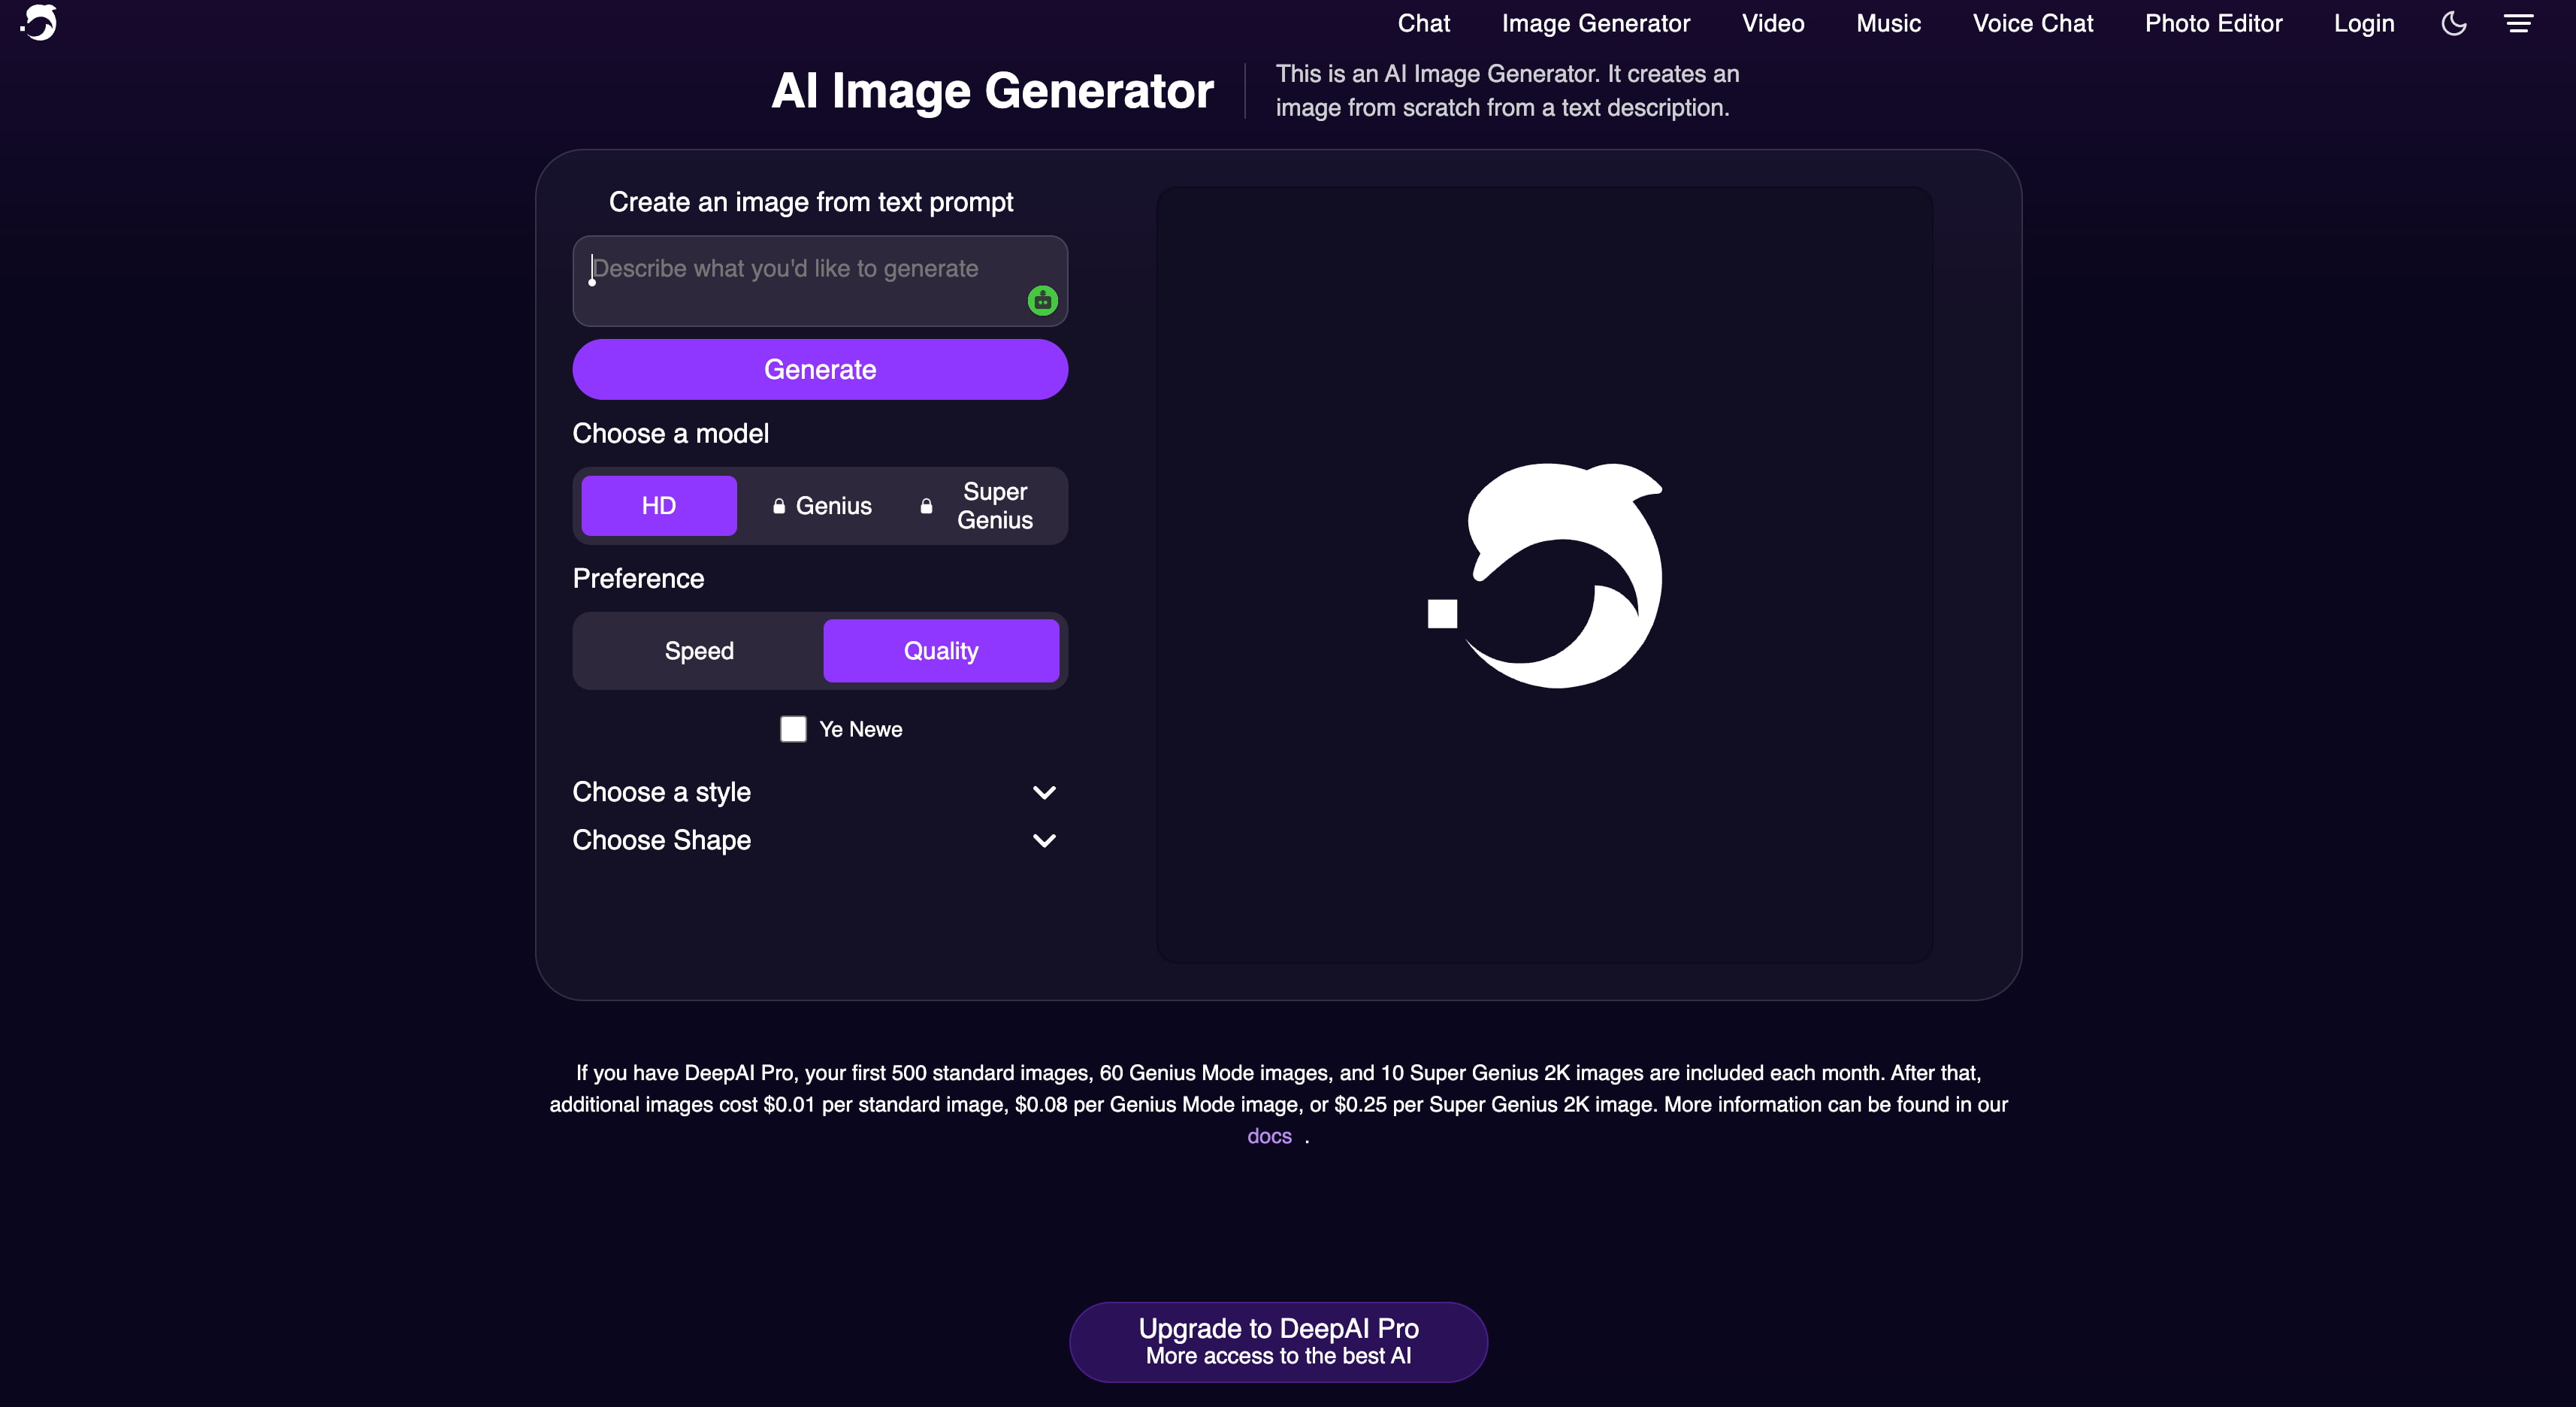
Task: Select the HD model option
Action: point(659,506)
